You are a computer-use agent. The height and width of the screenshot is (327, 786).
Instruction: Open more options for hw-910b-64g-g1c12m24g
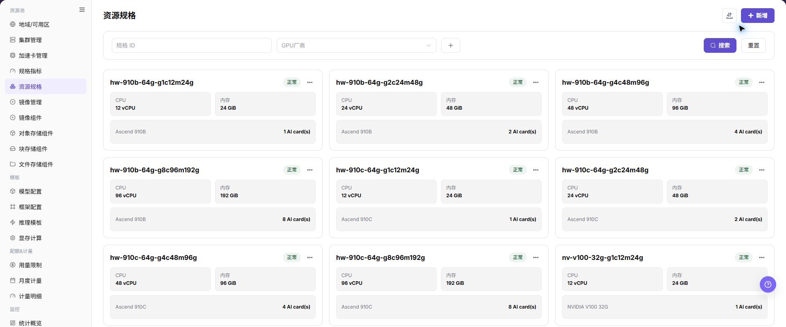pyautogui.click(x=310, y=82)
